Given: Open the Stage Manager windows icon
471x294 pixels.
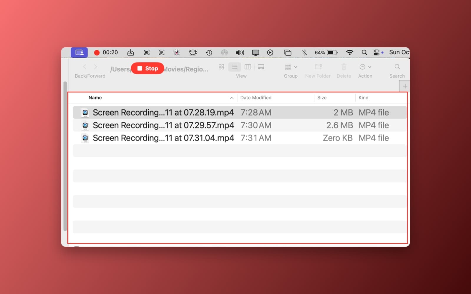Looking at the screenshot, I should coord(288,53).
